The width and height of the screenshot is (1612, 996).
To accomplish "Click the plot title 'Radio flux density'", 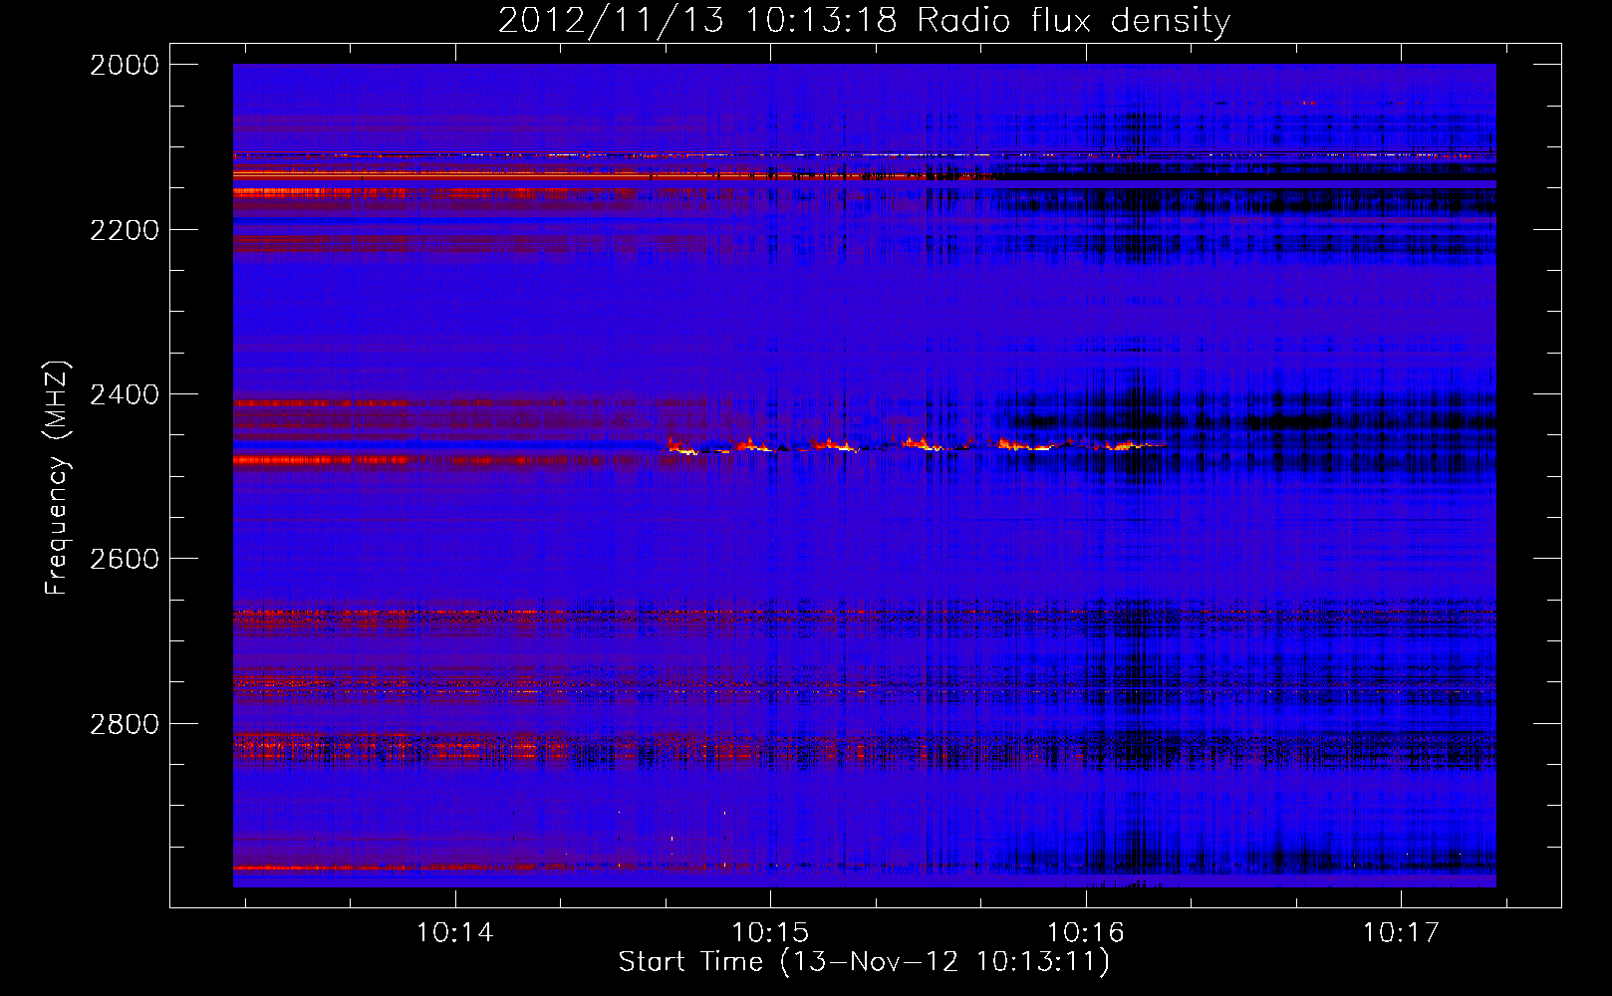I will point(1074,21).
